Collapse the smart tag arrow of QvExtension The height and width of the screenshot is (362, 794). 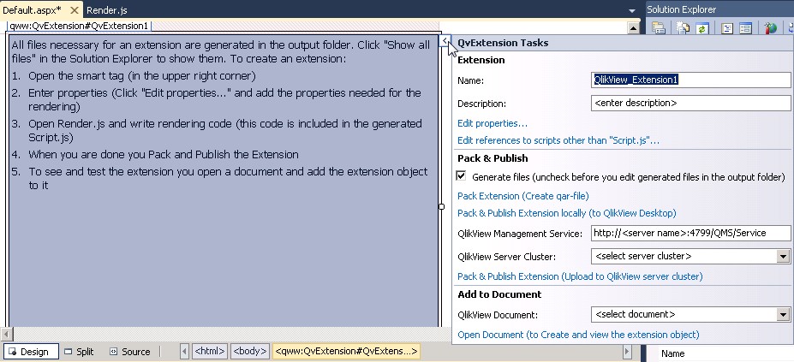444,40
